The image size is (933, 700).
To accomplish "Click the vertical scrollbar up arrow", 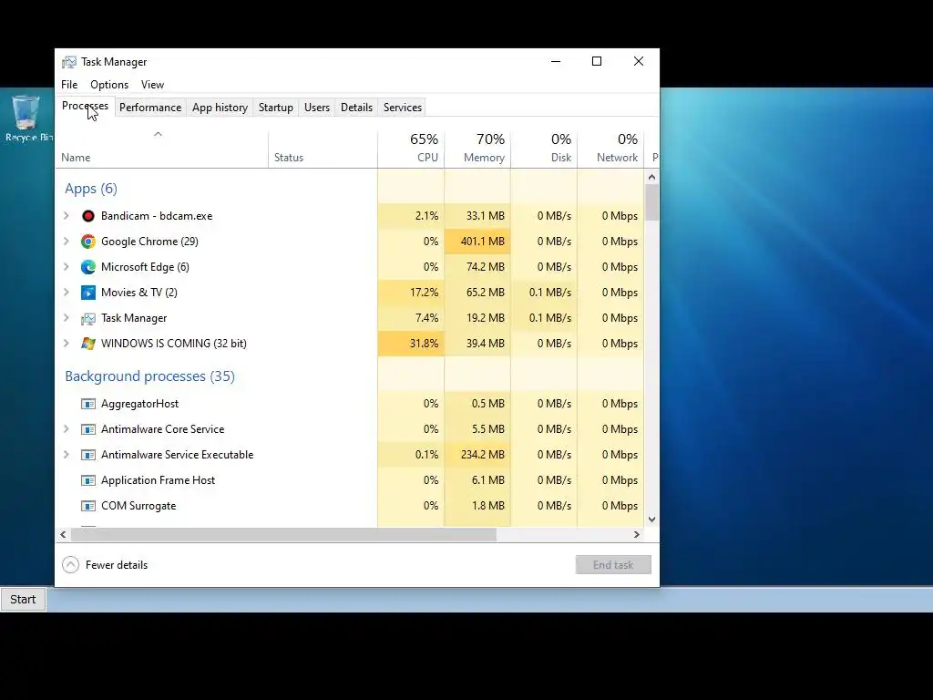I will pos(651,177).
